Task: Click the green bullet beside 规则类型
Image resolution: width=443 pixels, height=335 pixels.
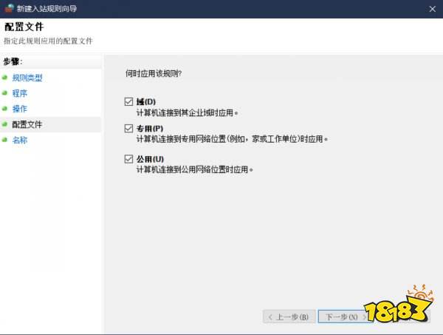Action: pyautogui.click(x=4, y=77)
